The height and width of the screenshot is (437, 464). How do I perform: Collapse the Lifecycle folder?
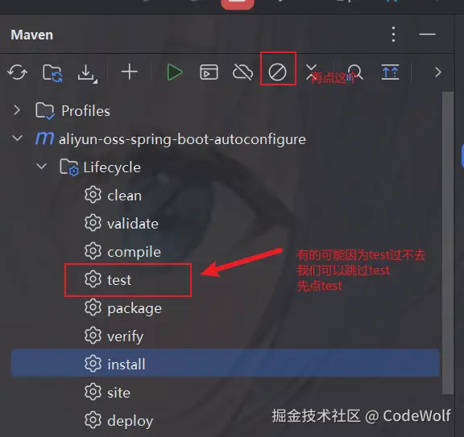point(41,166)
